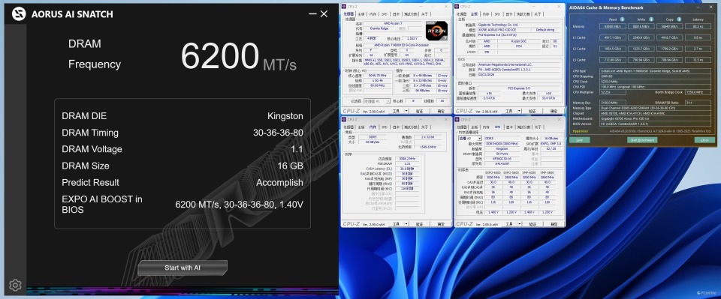Switch to 主板 tab in CPU-Z processor window

pyautogui.click(x=361, y=14)
